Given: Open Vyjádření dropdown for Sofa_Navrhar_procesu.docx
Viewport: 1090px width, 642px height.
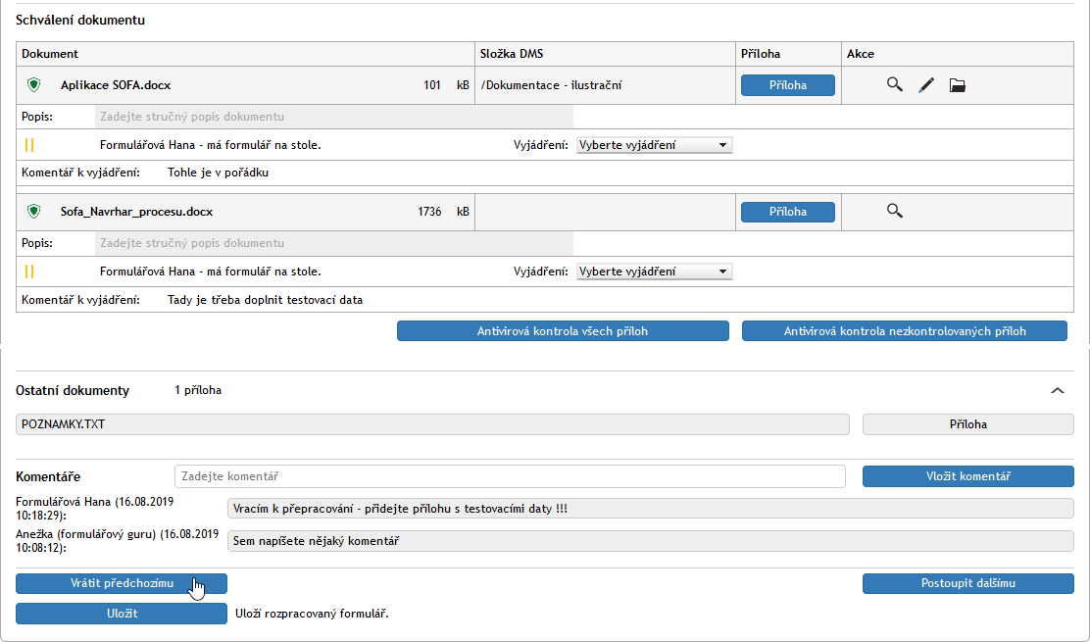Looking at the screenshot, I should pos(654,272).
